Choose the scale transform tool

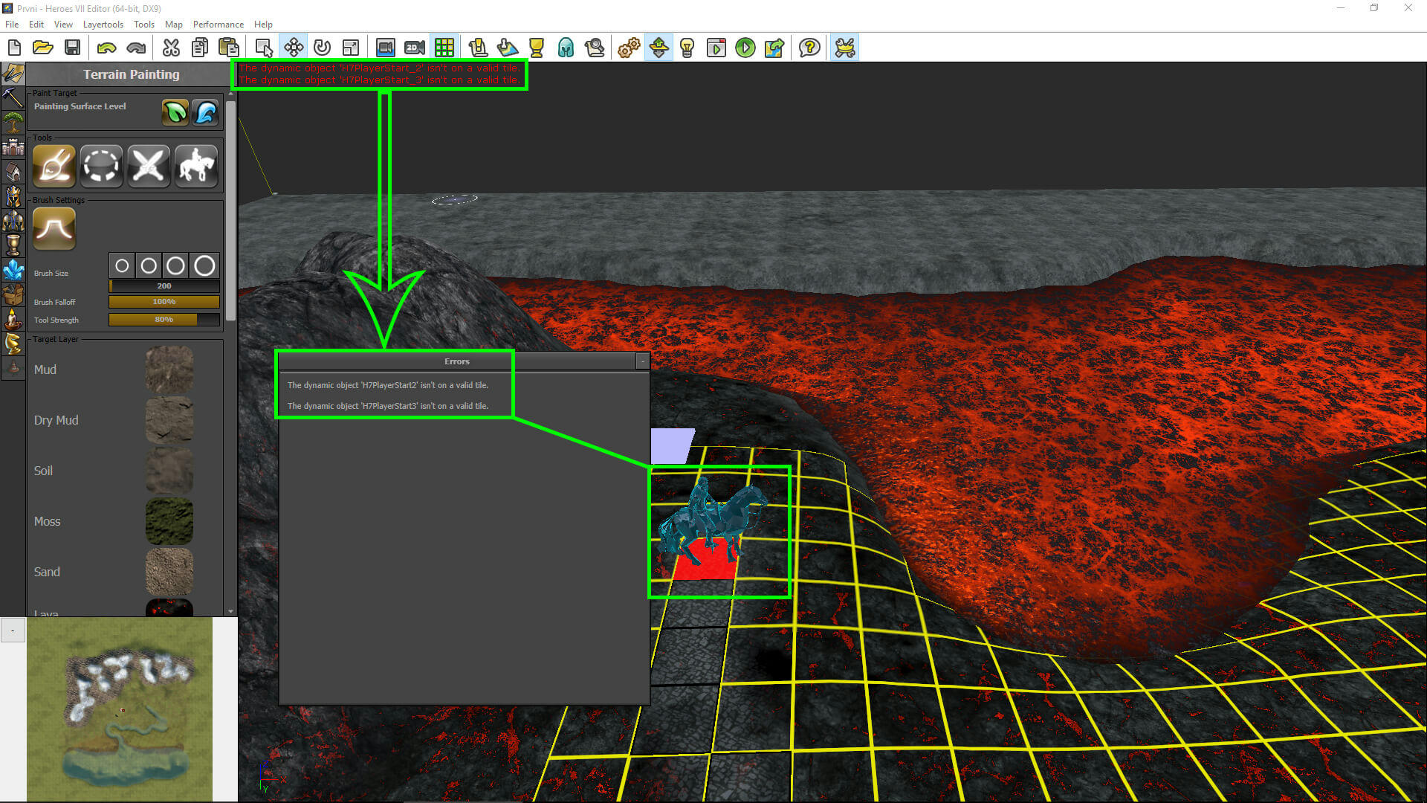pyautogui.click(x=351, y=48)
